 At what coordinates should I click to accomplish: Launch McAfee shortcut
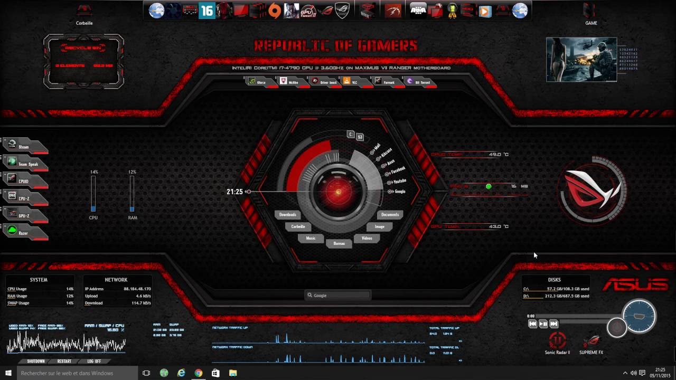point(293,82)
